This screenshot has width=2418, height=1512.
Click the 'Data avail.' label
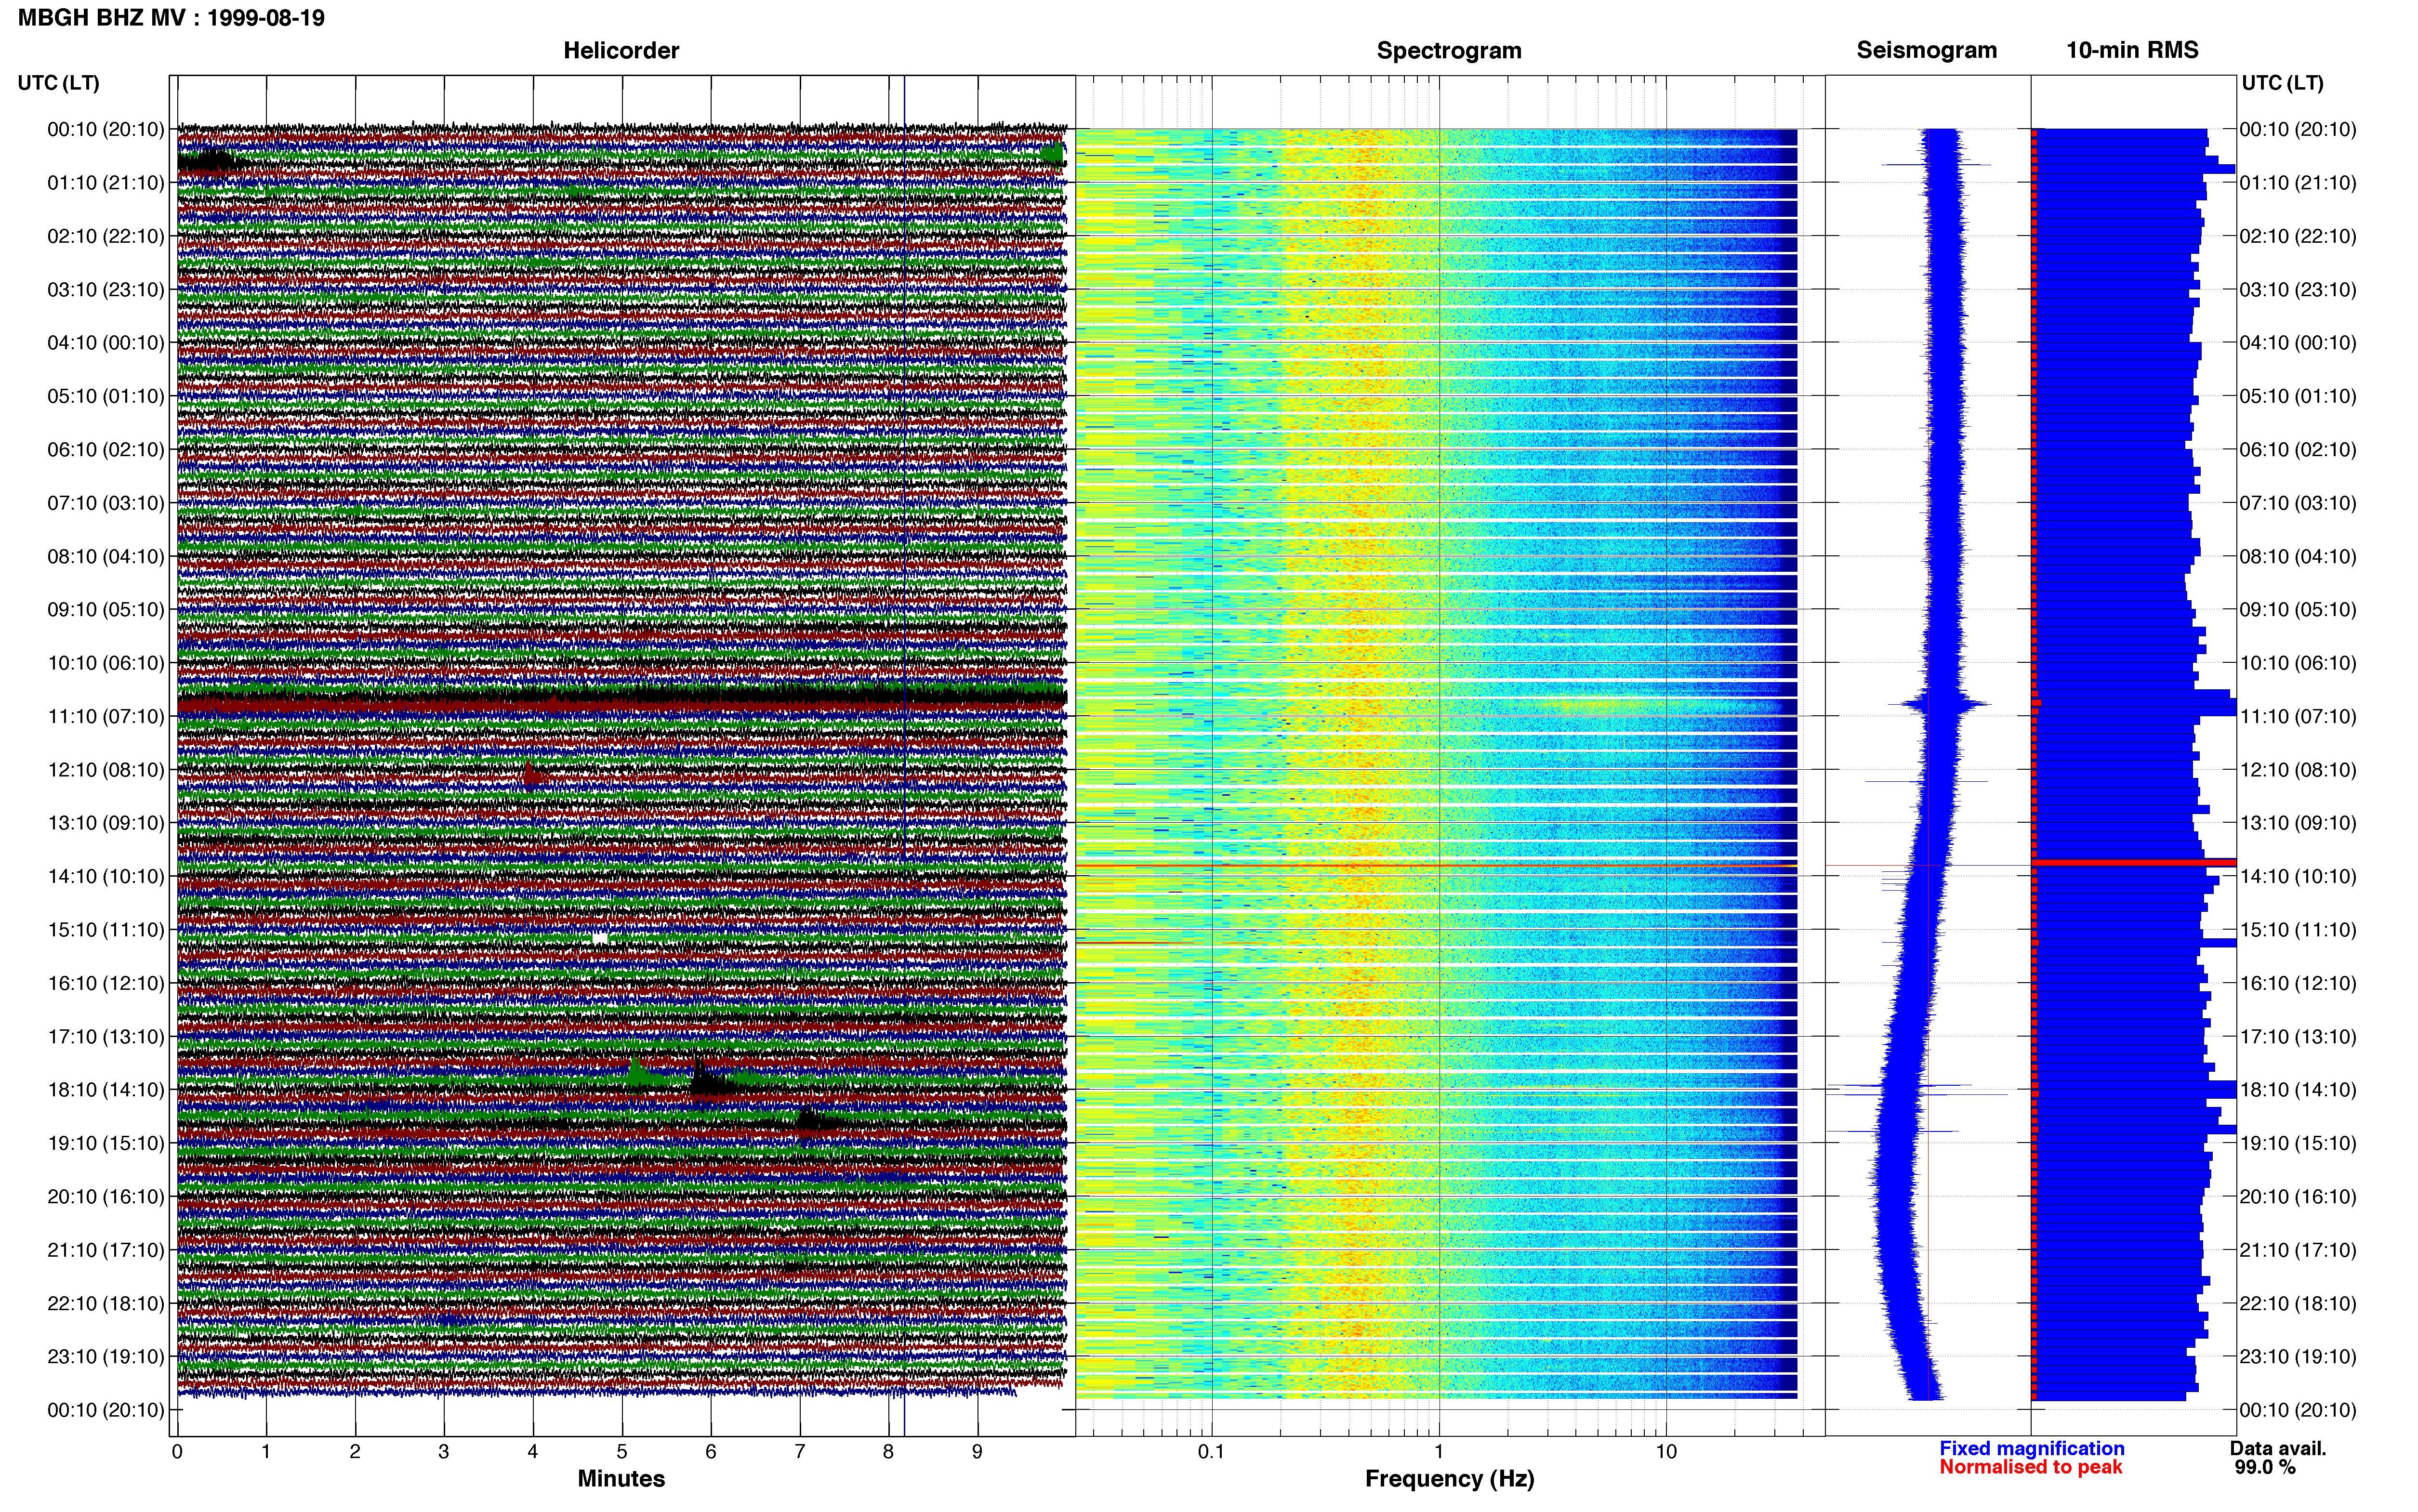click(2278, 1449)
